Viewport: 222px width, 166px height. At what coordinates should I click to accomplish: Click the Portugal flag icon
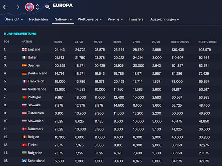tap(24, 97)
